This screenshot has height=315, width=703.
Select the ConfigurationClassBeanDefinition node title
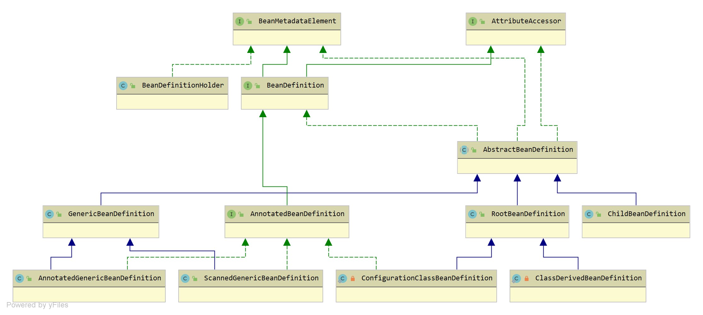[427, 278]
